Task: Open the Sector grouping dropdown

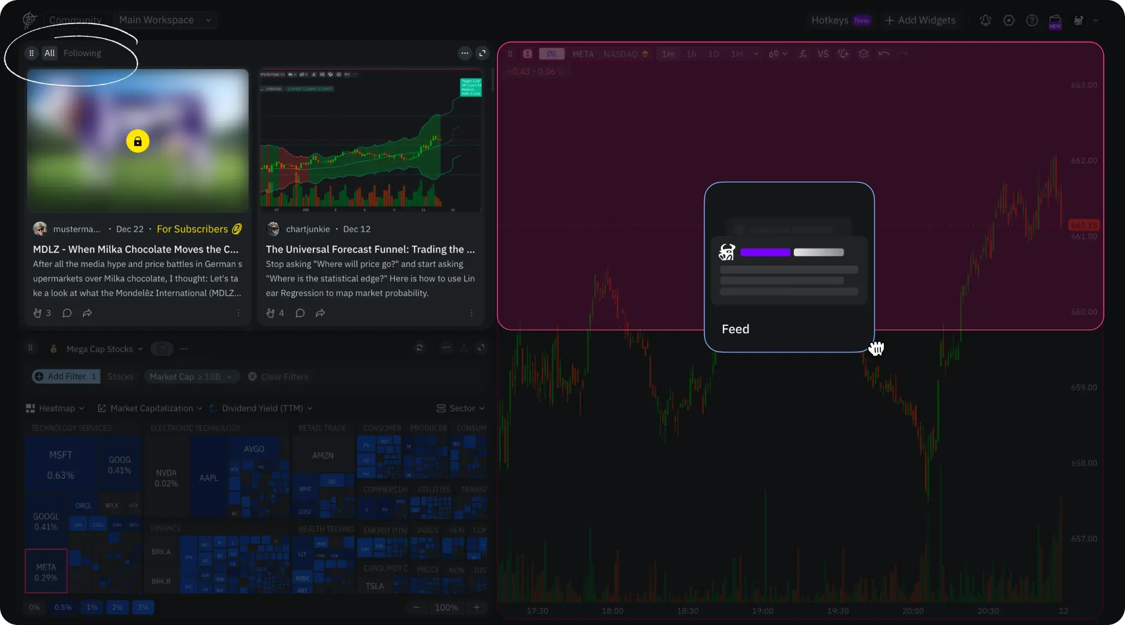Action: tap(461, 408)
